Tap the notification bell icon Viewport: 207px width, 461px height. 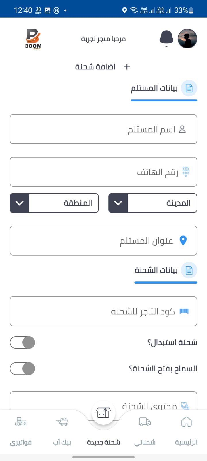[x=166, y=38]
